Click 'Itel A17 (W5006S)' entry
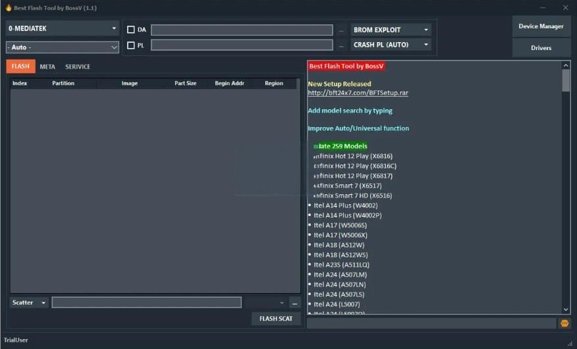The height and width of the screenshot is (349, 577). [340, 225]
